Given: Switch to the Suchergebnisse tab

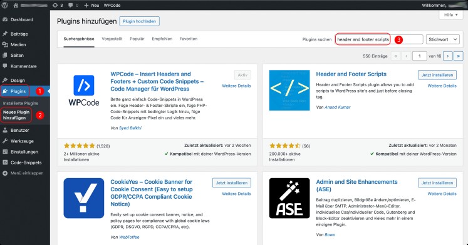Looking at the screenshot, I should tap(79, 39).
